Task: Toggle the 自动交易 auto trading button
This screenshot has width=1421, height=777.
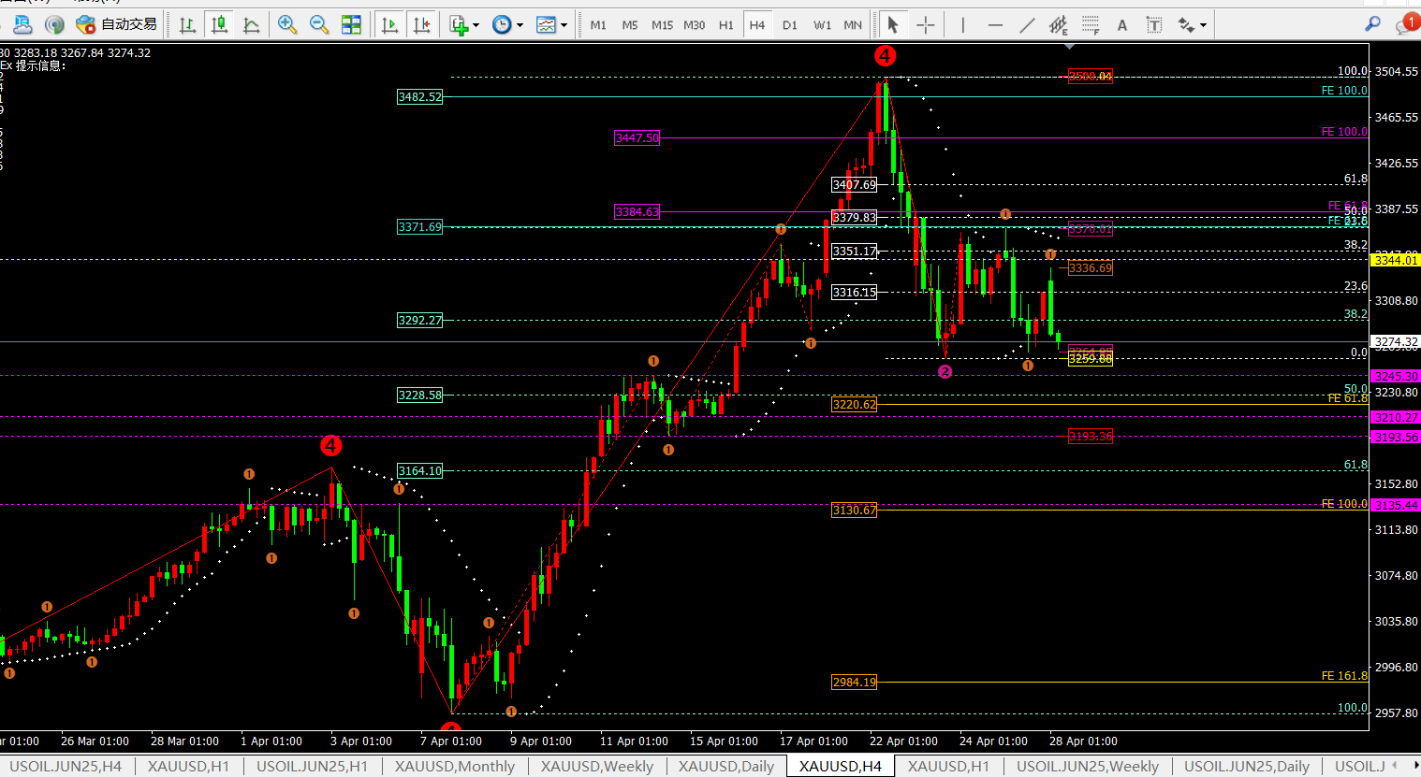Action: click(117, 24)
